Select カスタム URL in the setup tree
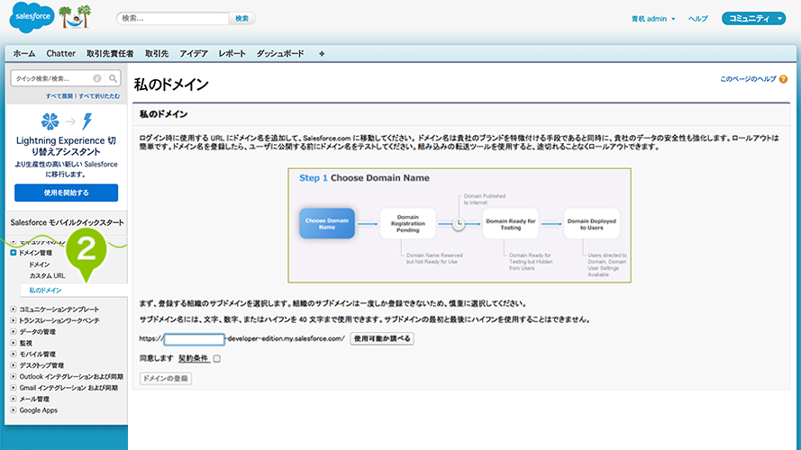801x450 pixels. point(47,275)
